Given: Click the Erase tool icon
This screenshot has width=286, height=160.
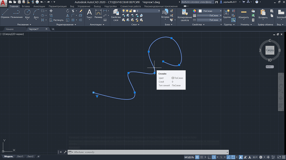Looking at the screenshot, I should point(81,11).
